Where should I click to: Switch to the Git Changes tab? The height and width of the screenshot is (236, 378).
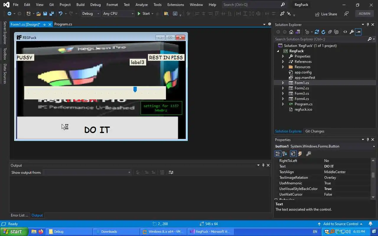tap(315, 131)
